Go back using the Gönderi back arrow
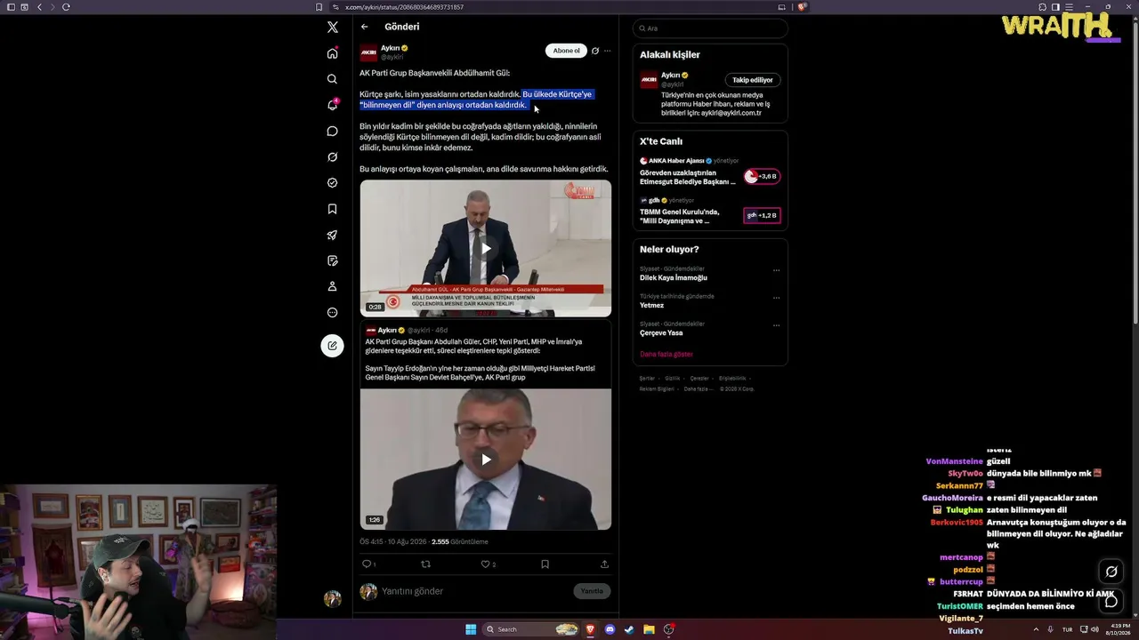 click(x=364, y=27)
